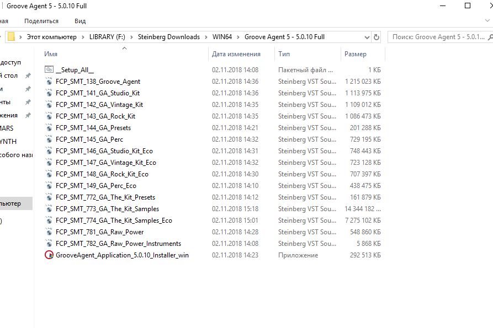Click the FCP_SMT_148_GA_Rock_Kit_Eco file icon

(49, 174)
